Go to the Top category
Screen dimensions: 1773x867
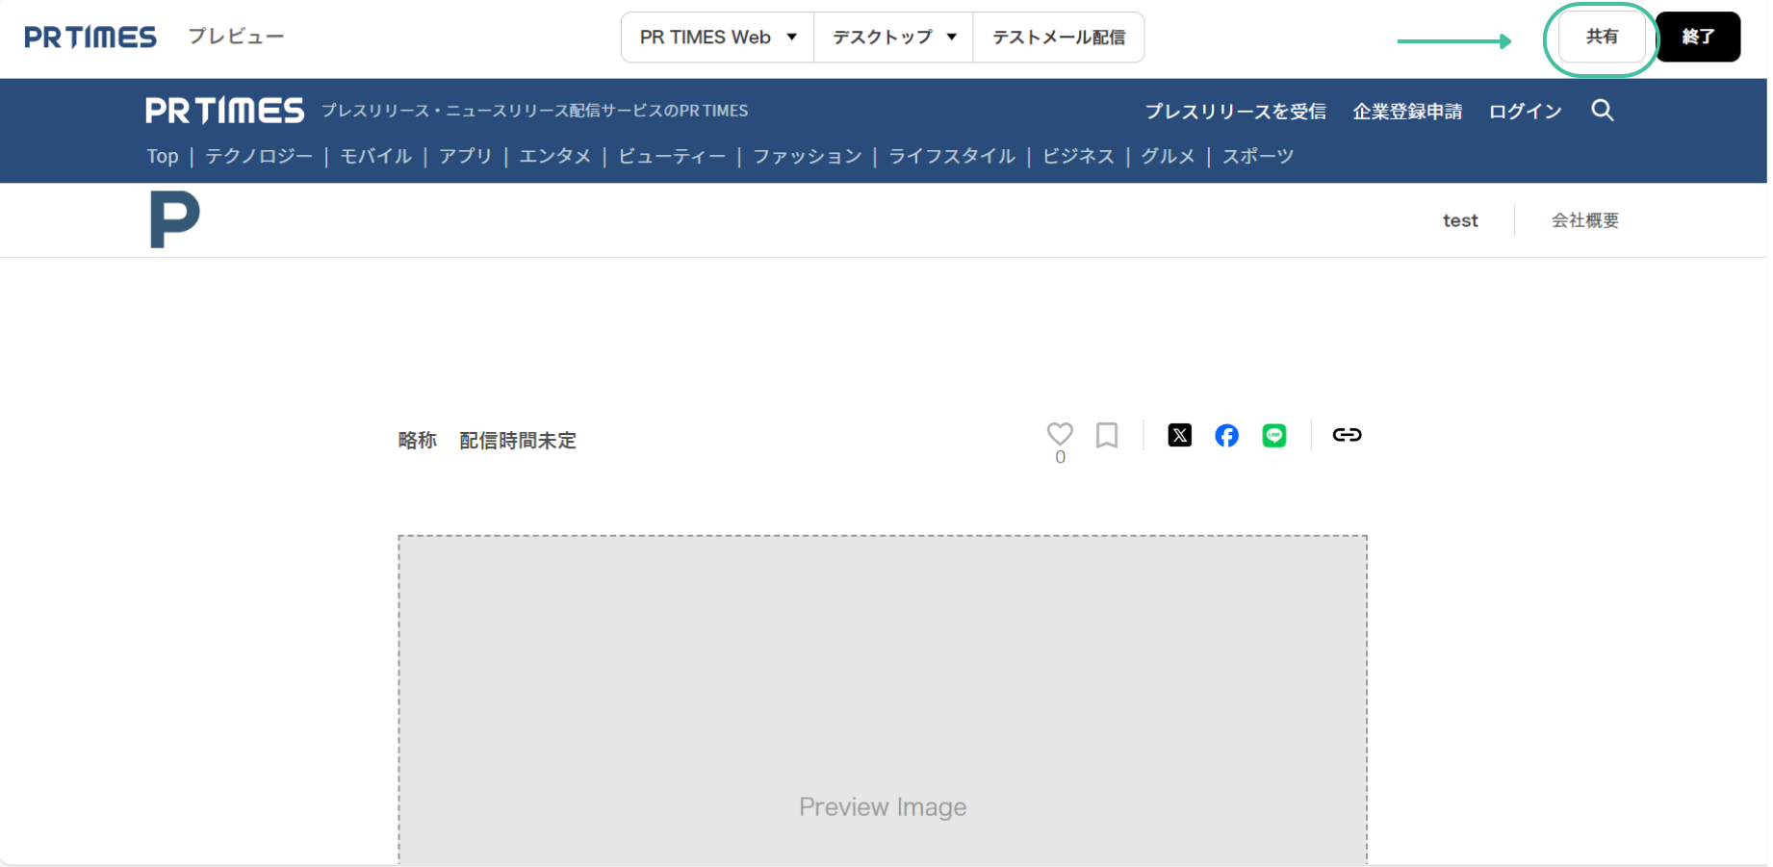click(x=163, y=156)
